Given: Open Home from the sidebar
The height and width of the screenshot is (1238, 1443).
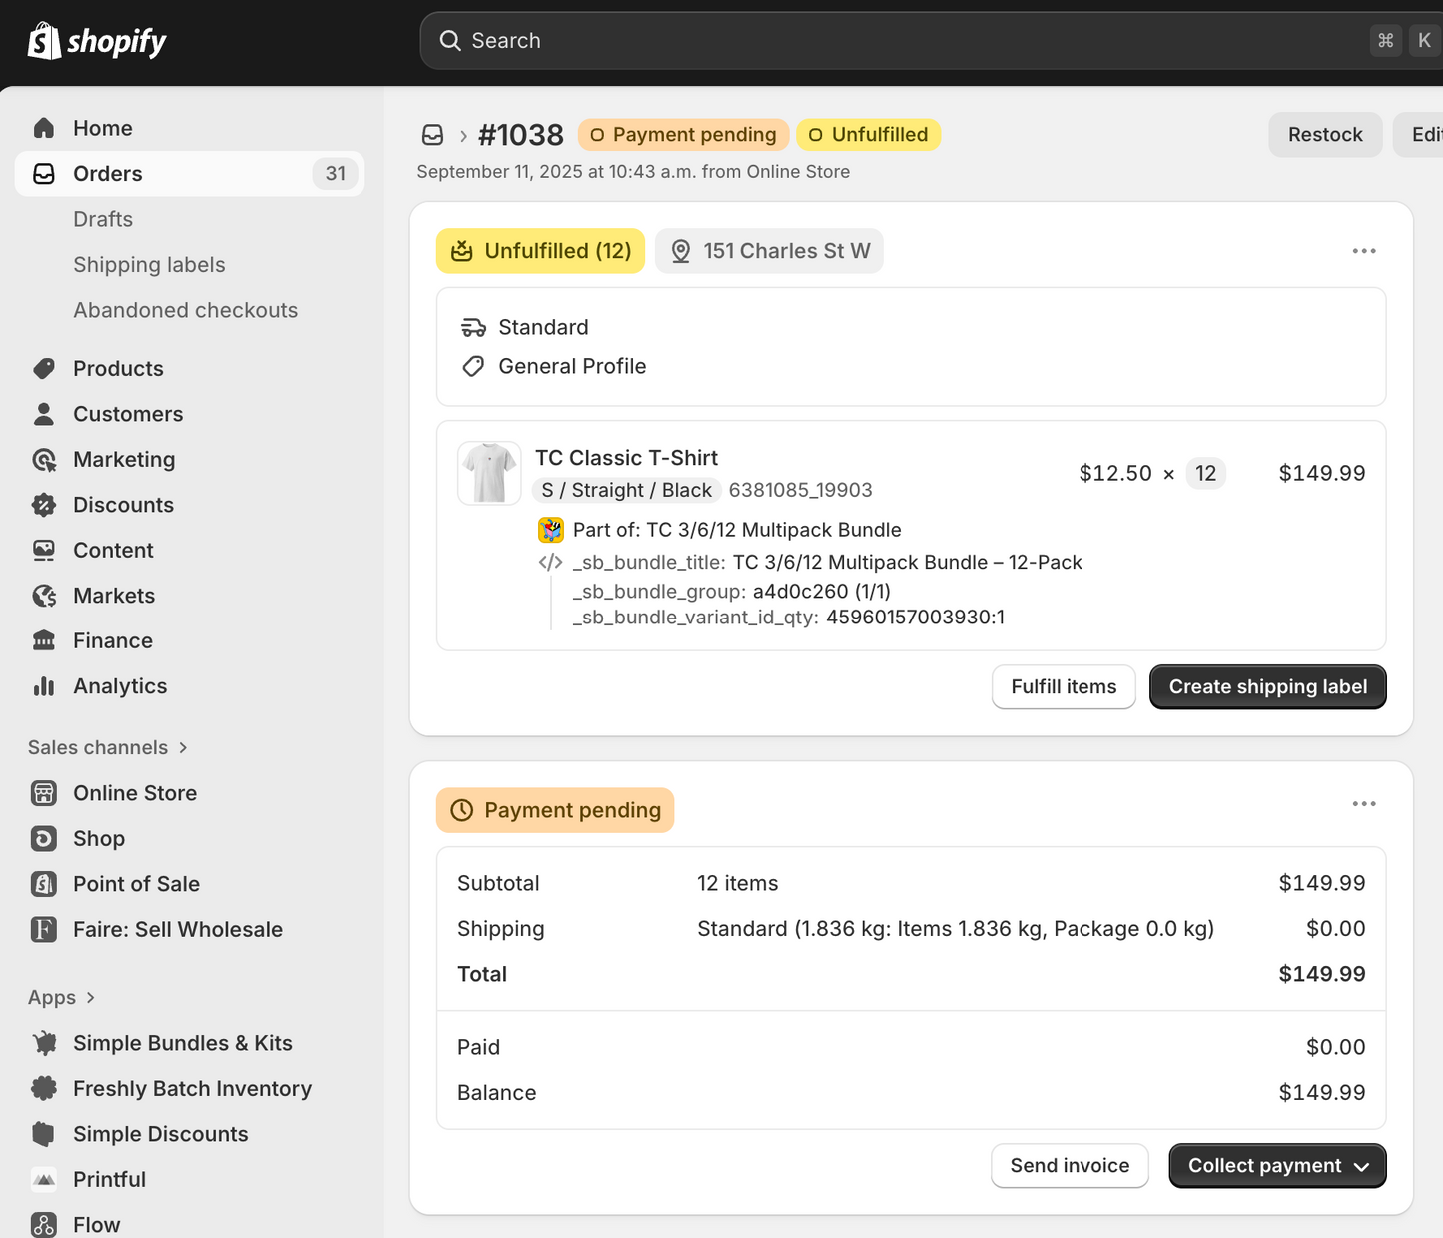Looking at the screenshot, I should [190, 128].
